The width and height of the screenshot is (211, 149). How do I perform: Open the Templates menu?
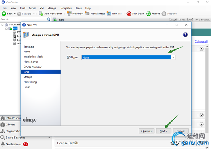(66, 8)
